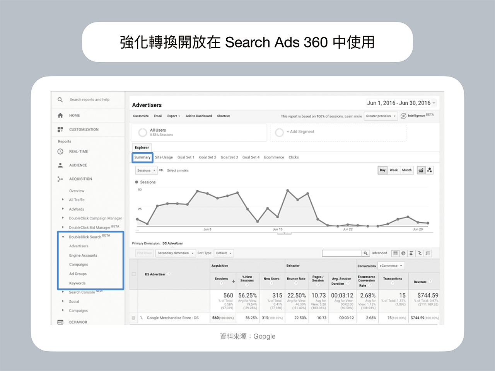This screenshot has width=495, height=371.
Task: Click the Sessions column sort arrow
Action: pos(234,281)
